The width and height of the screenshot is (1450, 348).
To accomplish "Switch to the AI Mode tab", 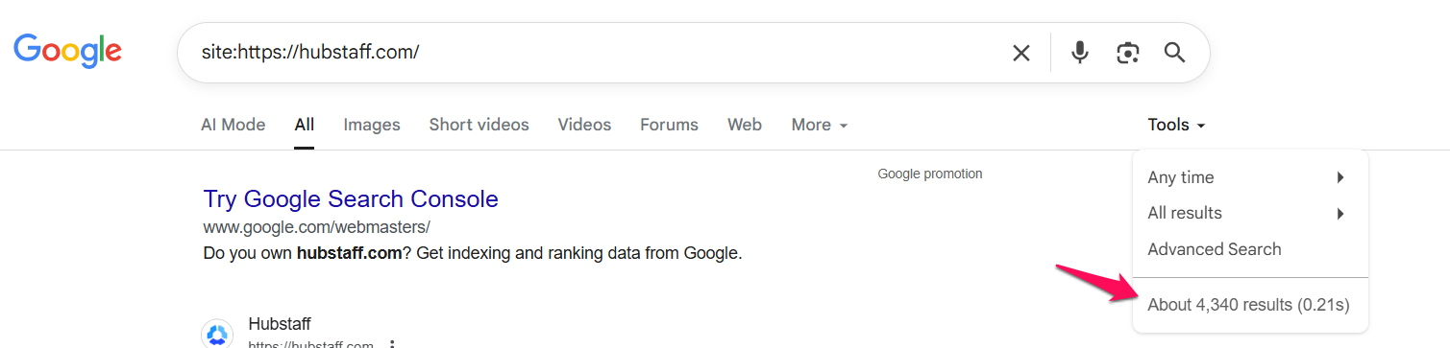I will [233, 125].
